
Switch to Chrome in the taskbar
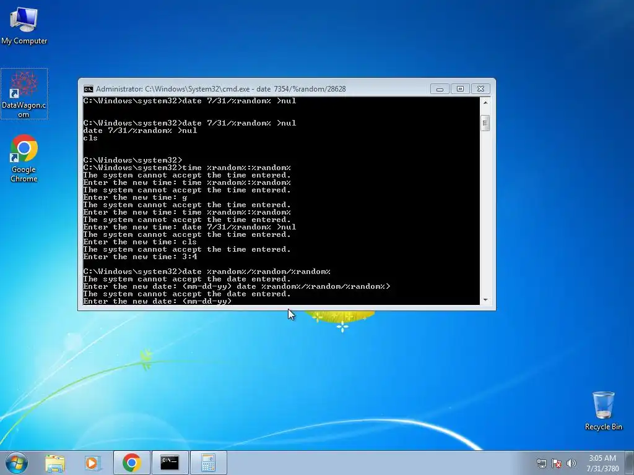[x=132, y=463]
